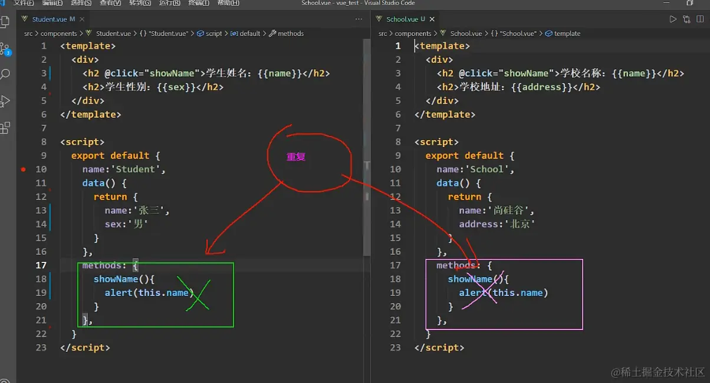710x383 pixels.
Task: Click the Split Editor icon
Action: coord(701,19)
